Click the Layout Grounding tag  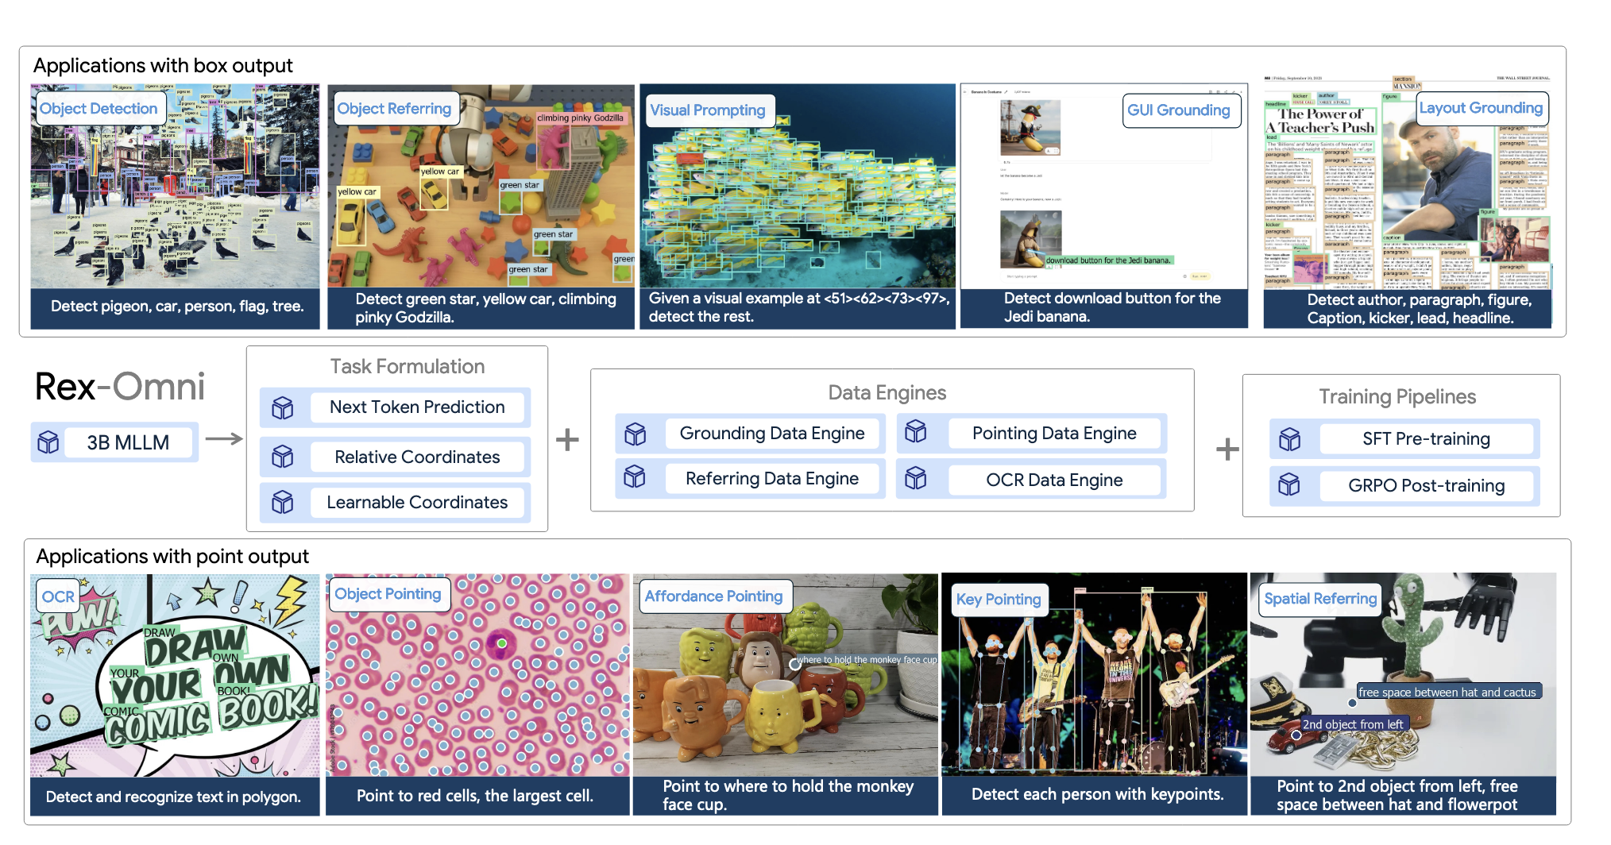1480,108
